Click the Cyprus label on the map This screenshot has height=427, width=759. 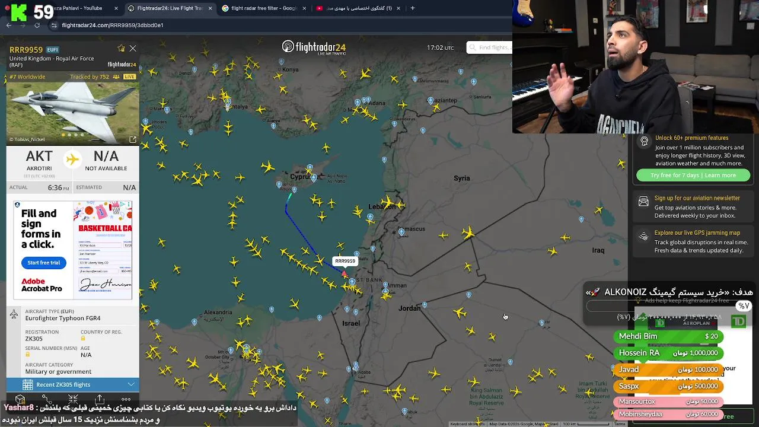(x=301, y=177)
